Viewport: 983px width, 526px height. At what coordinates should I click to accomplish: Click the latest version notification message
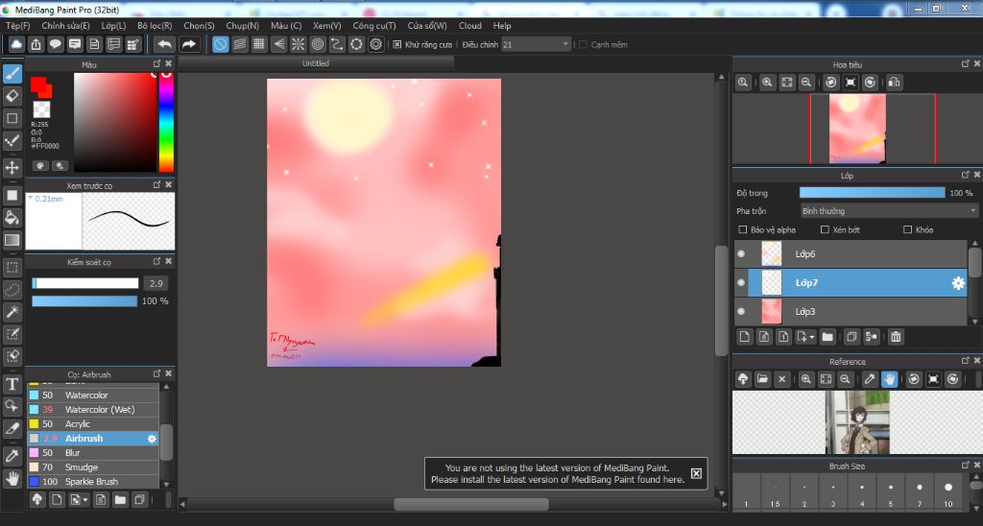(x=558, y=473)
